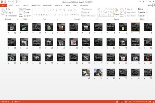Switch to Reading View in status bar
The image size is (155, 103).
coord(126,102)
